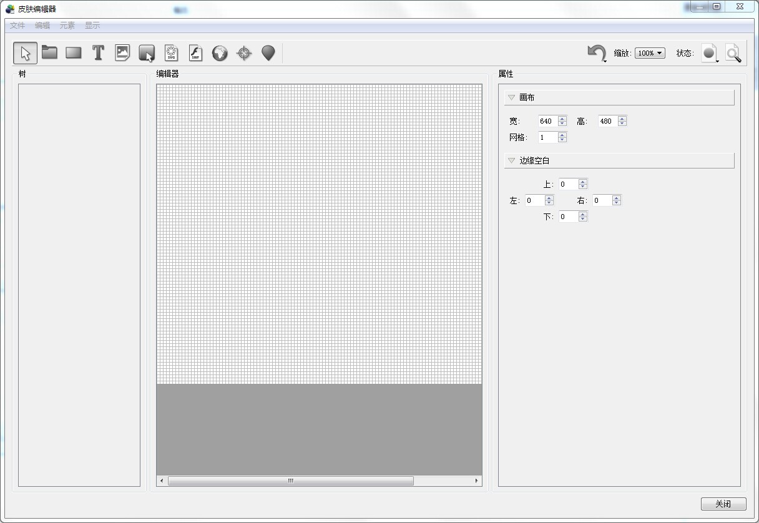Viewport: 759px width, 523px height.
Task: Increase 高 height with up arrow
Action: 622,119
